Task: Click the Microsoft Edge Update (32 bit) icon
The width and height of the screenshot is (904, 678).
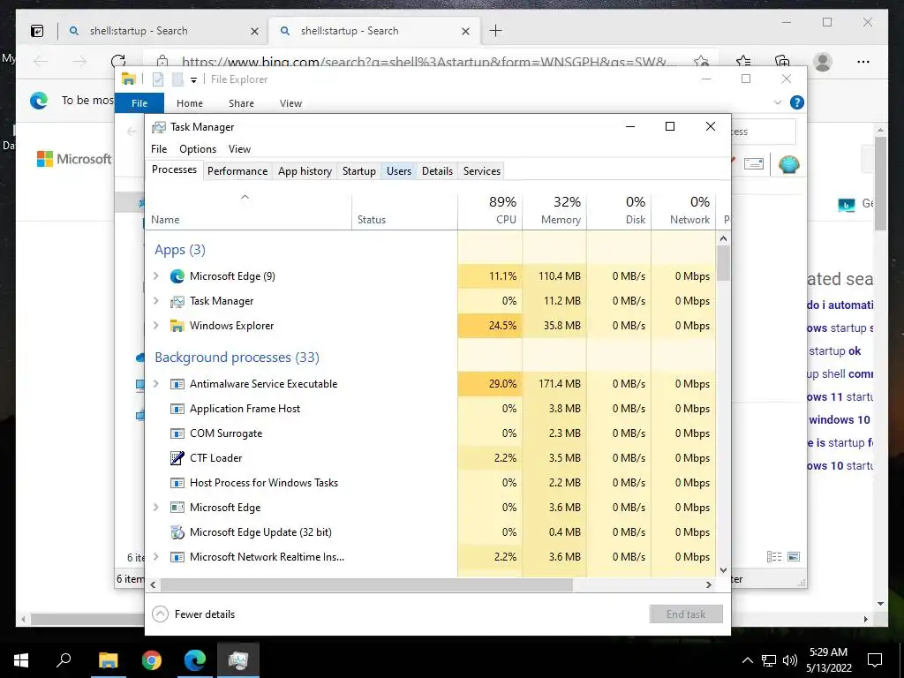Action: [x=177, y=532]
